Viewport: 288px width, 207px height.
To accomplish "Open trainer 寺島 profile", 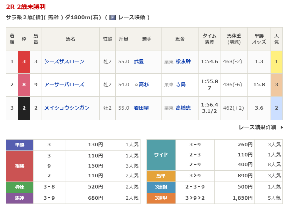I will [181, 84].
